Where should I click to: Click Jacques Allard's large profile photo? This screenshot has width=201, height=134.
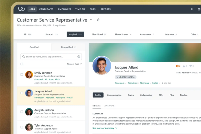click(x=102, y=66)
